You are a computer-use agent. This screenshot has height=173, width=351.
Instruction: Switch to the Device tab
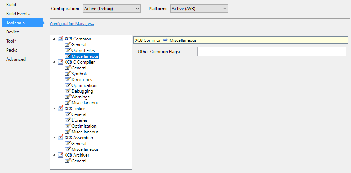12,32
